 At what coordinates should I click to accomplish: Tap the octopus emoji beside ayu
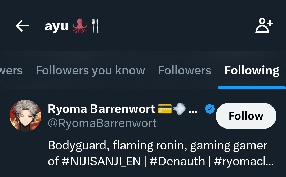click(80, 26)
